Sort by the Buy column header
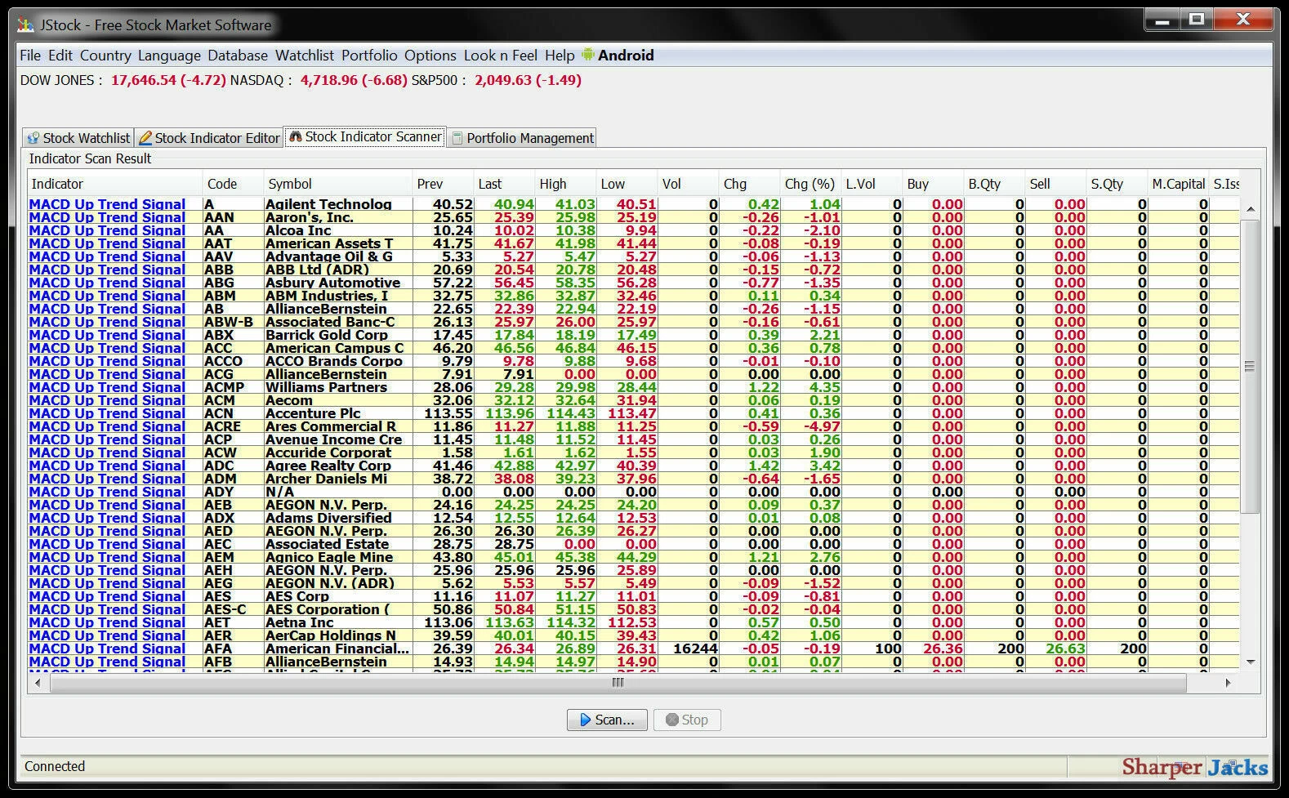Image resolution: width=1289 pixels, height=798 pixels. point(934,184)
